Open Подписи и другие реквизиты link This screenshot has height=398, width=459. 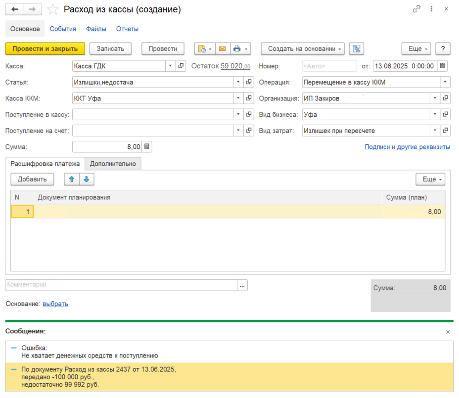[407, 147]
